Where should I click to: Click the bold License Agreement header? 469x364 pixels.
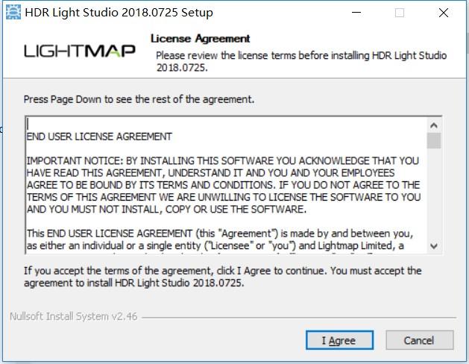tap(200, 38)
